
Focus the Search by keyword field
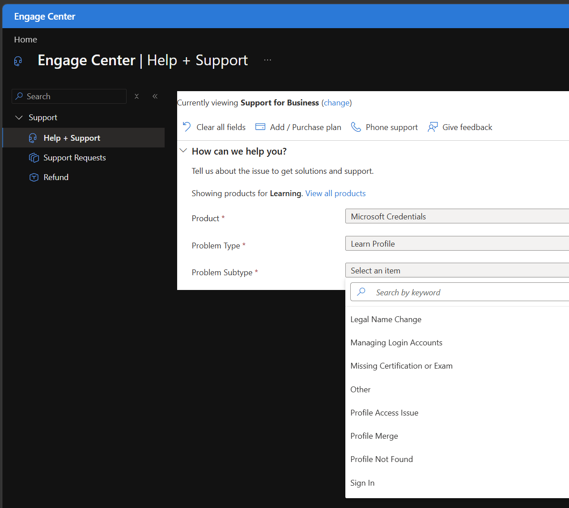460,292
